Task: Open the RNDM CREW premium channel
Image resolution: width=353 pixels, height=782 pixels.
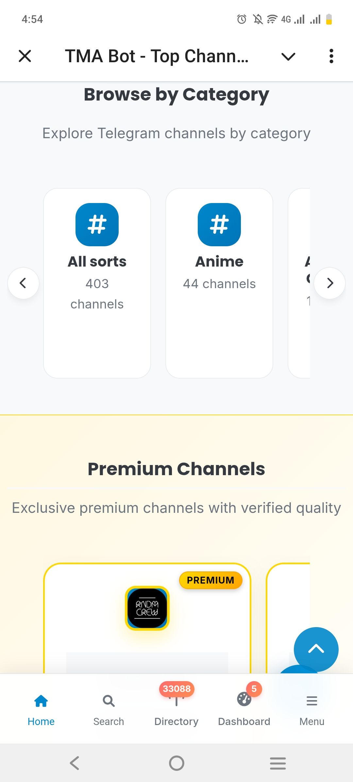Action: coord(147,608)
